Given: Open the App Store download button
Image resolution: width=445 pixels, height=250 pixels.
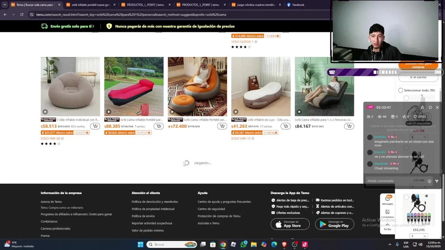Looking at the screenshot, I should tap(290, 224).
